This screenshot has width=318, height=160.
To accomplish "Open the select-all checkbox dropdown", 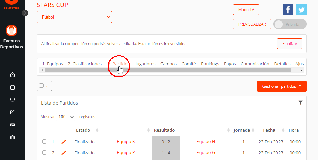I will pos(44,86).
